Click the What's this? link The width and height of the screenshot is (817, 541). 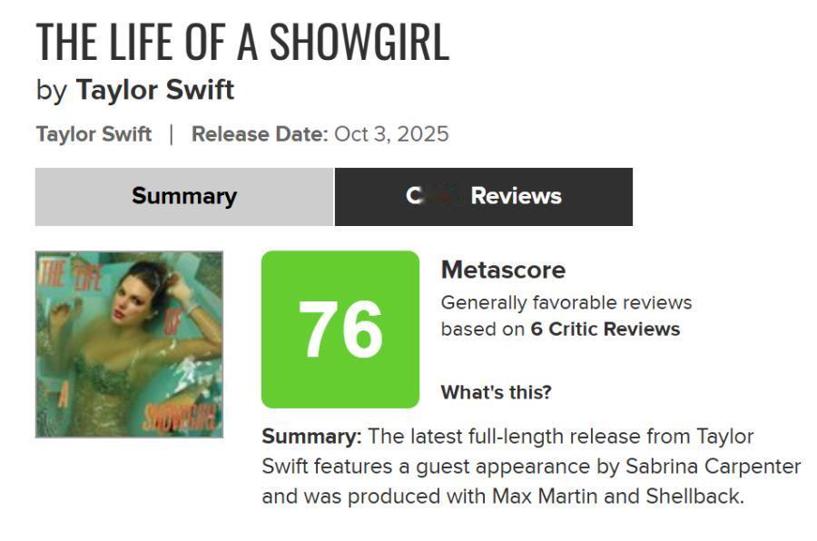coord(496,393)
